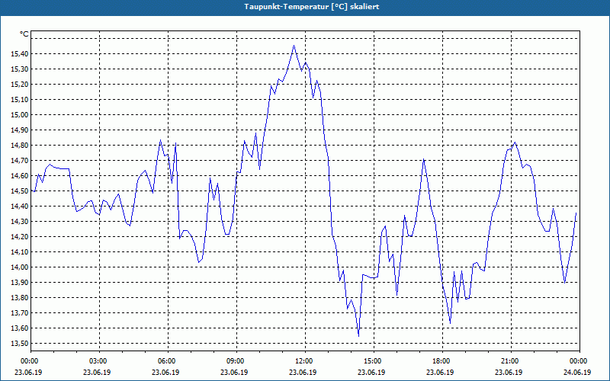Choose the 13,60 y-axis label
Screen dimensions: 610x381
click(19, 328)
